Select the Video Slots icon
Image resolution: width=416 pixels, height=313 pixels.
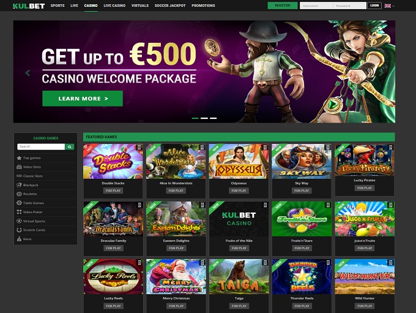click(x=19, y=167)
